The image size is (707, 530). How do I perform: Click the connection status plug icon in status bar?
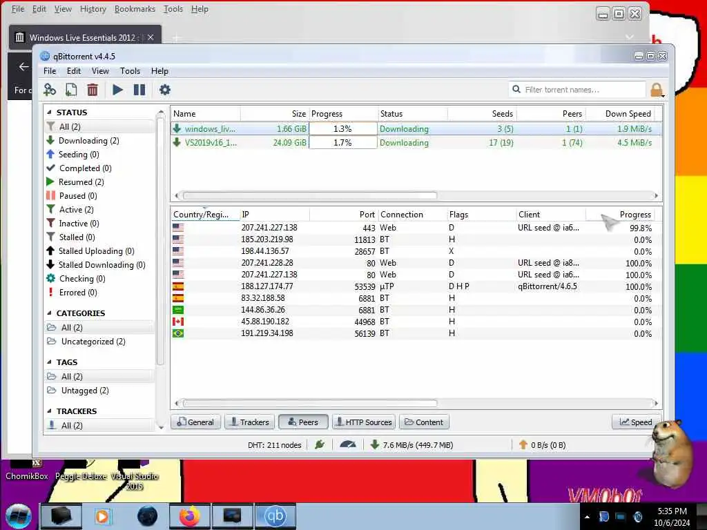tap(320, 445)
